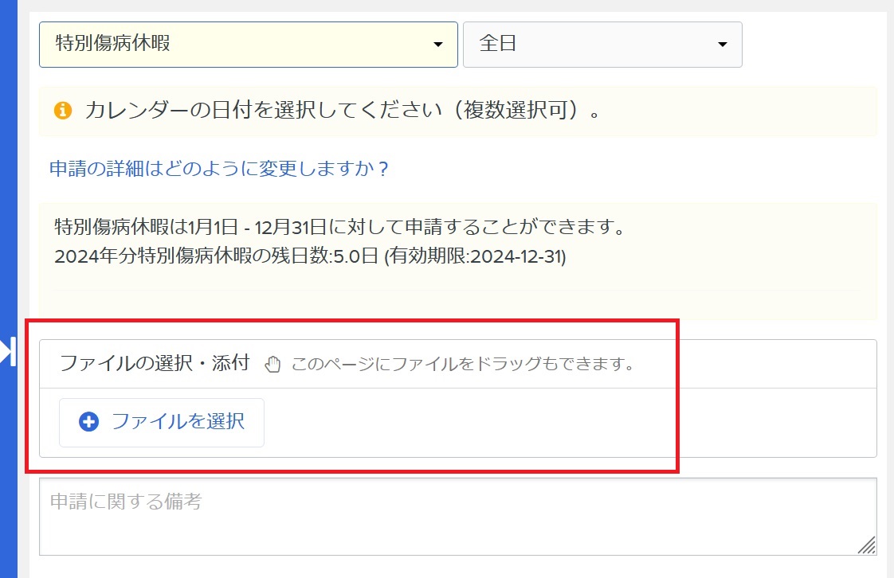Viewport: 894px width, 578px height.
Task: Click the sidebar collapse arrow icon on blue bar
Action: point(8,351)
